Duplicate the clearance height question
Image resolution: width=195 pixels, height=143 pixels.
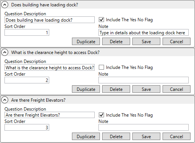point(86,89)
